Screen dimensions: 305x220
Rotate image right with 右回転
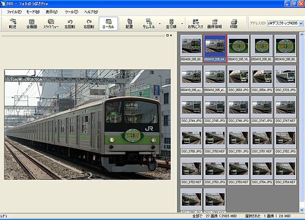coord(89,24)
